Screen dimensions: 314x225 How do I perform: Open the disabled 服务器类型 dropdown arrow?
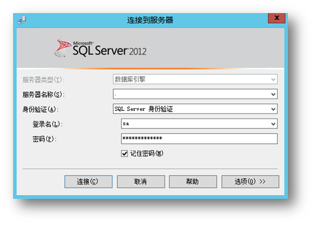(x=273, y=79)
